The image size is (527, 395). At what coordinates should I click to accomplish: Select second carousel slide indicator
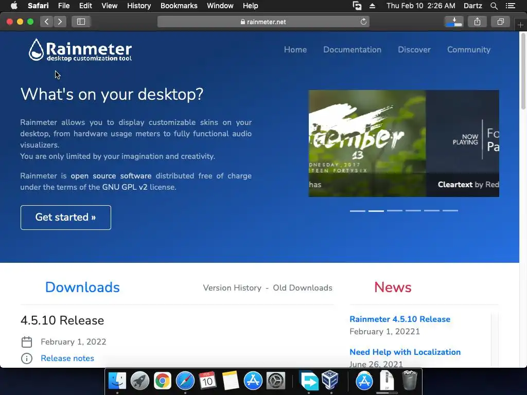376,211
